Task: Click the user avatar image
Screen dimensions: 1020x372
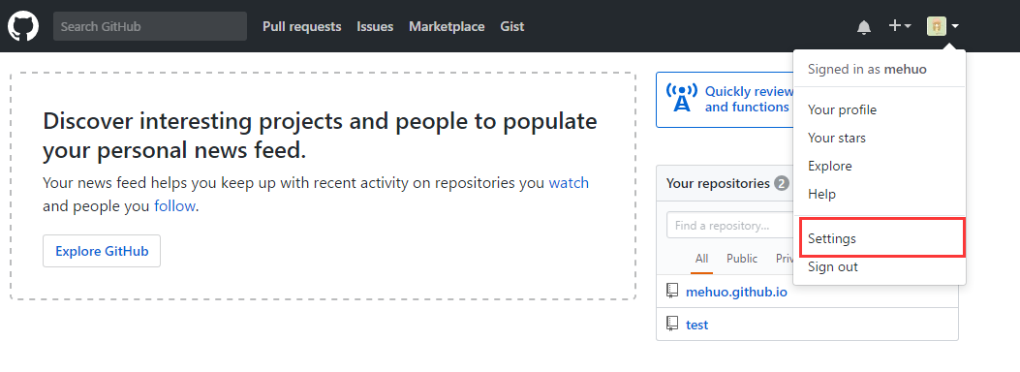Action: [936, 26]
